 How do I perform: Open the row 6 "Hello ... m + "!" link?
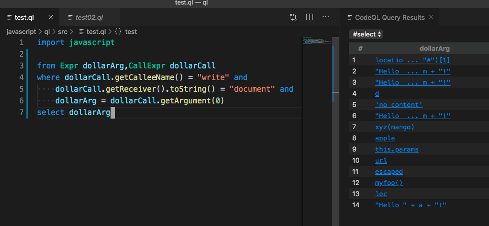412,116
